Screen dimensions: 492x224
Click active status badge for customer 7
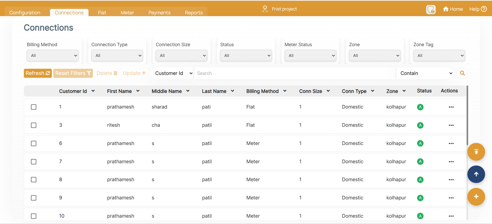point(420,162)
